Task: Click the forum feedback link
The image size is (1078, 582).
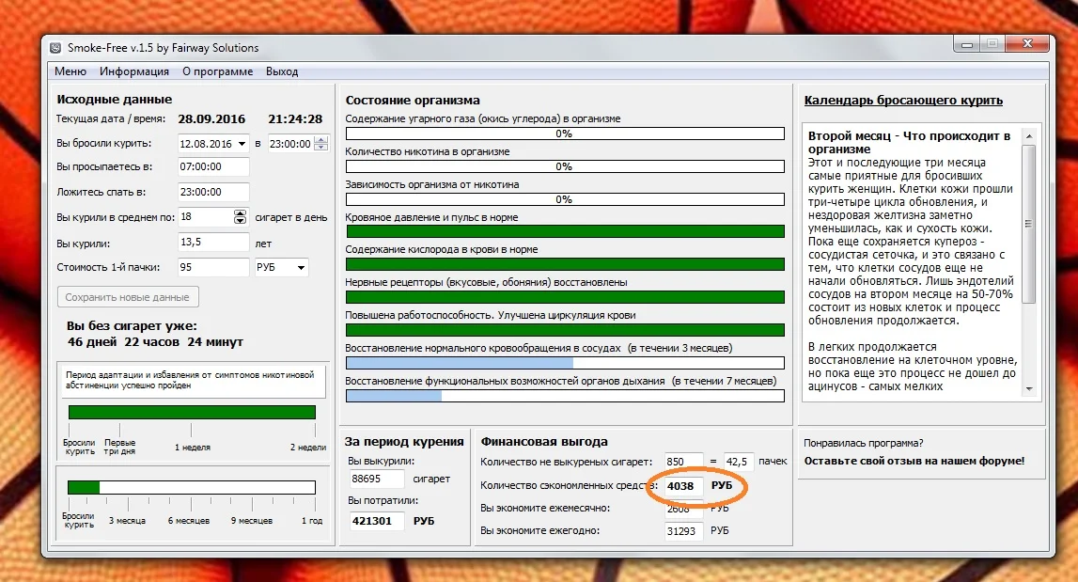Action: click(914, 459)
